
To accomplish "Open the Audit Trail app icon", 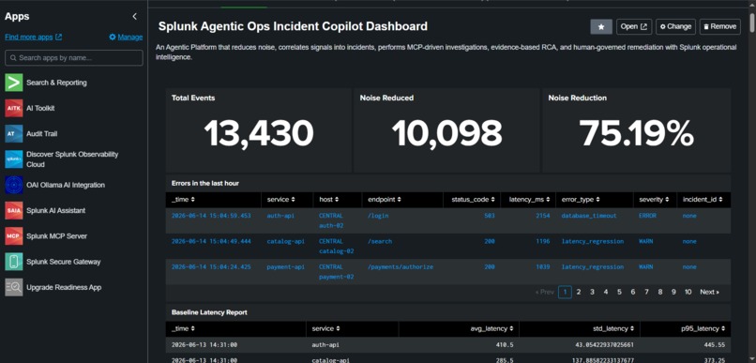I will point(14,133).
